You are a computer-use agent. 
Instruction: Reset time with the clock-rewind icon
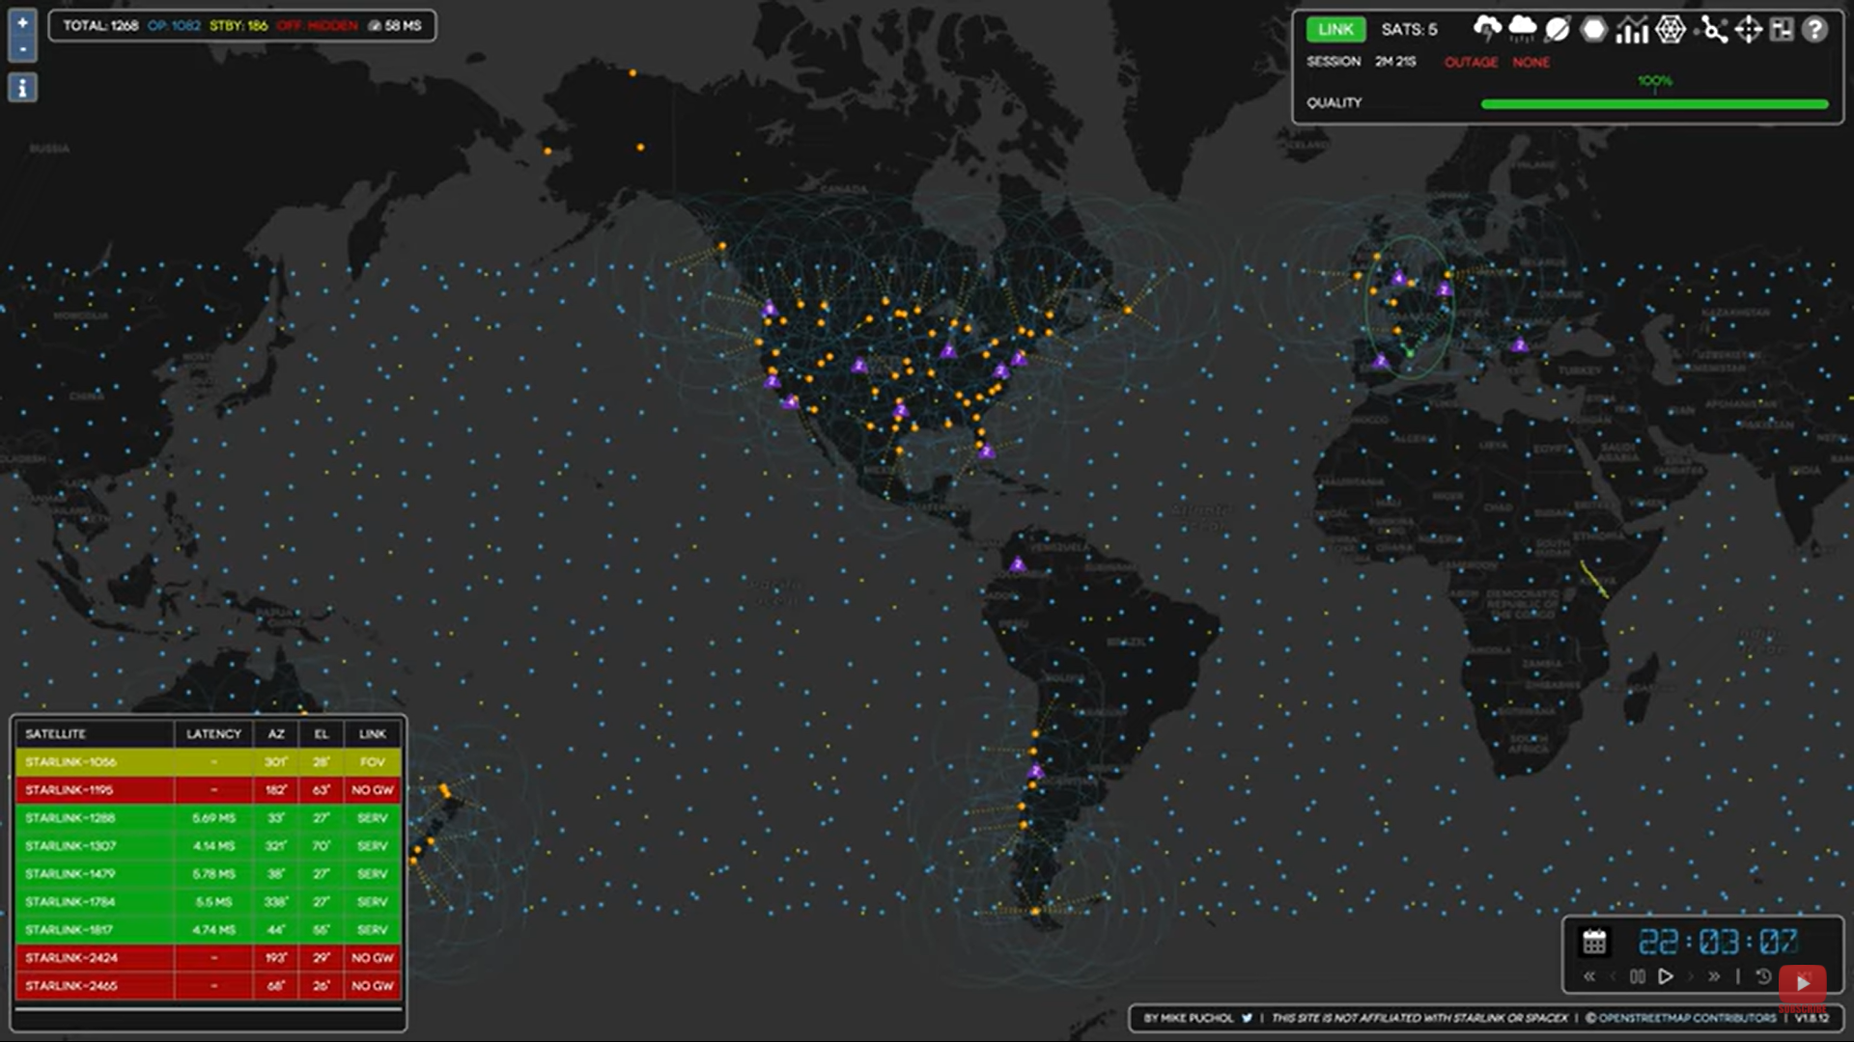pyautogui.click(x=1763, y=976)
